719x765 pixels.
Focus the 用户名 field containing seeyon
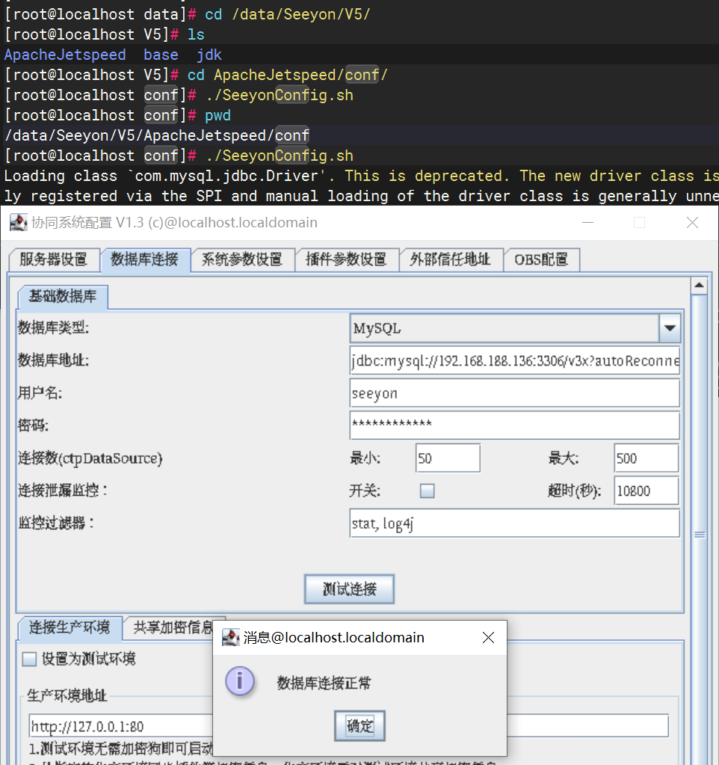pyautogui.click(x=515, y=393)
